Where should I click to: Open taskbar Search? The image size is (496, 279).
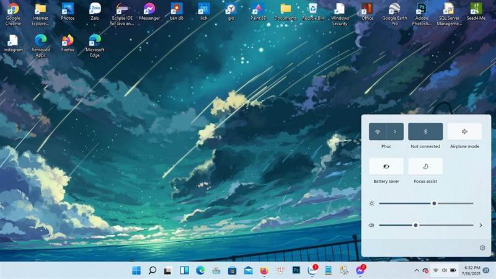pos(152,271)
